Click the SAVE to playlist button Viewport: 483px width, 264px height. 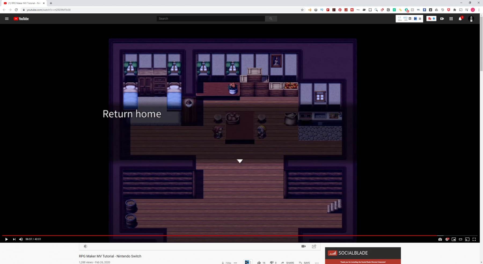pyautogui.click(x=304, y=263)
